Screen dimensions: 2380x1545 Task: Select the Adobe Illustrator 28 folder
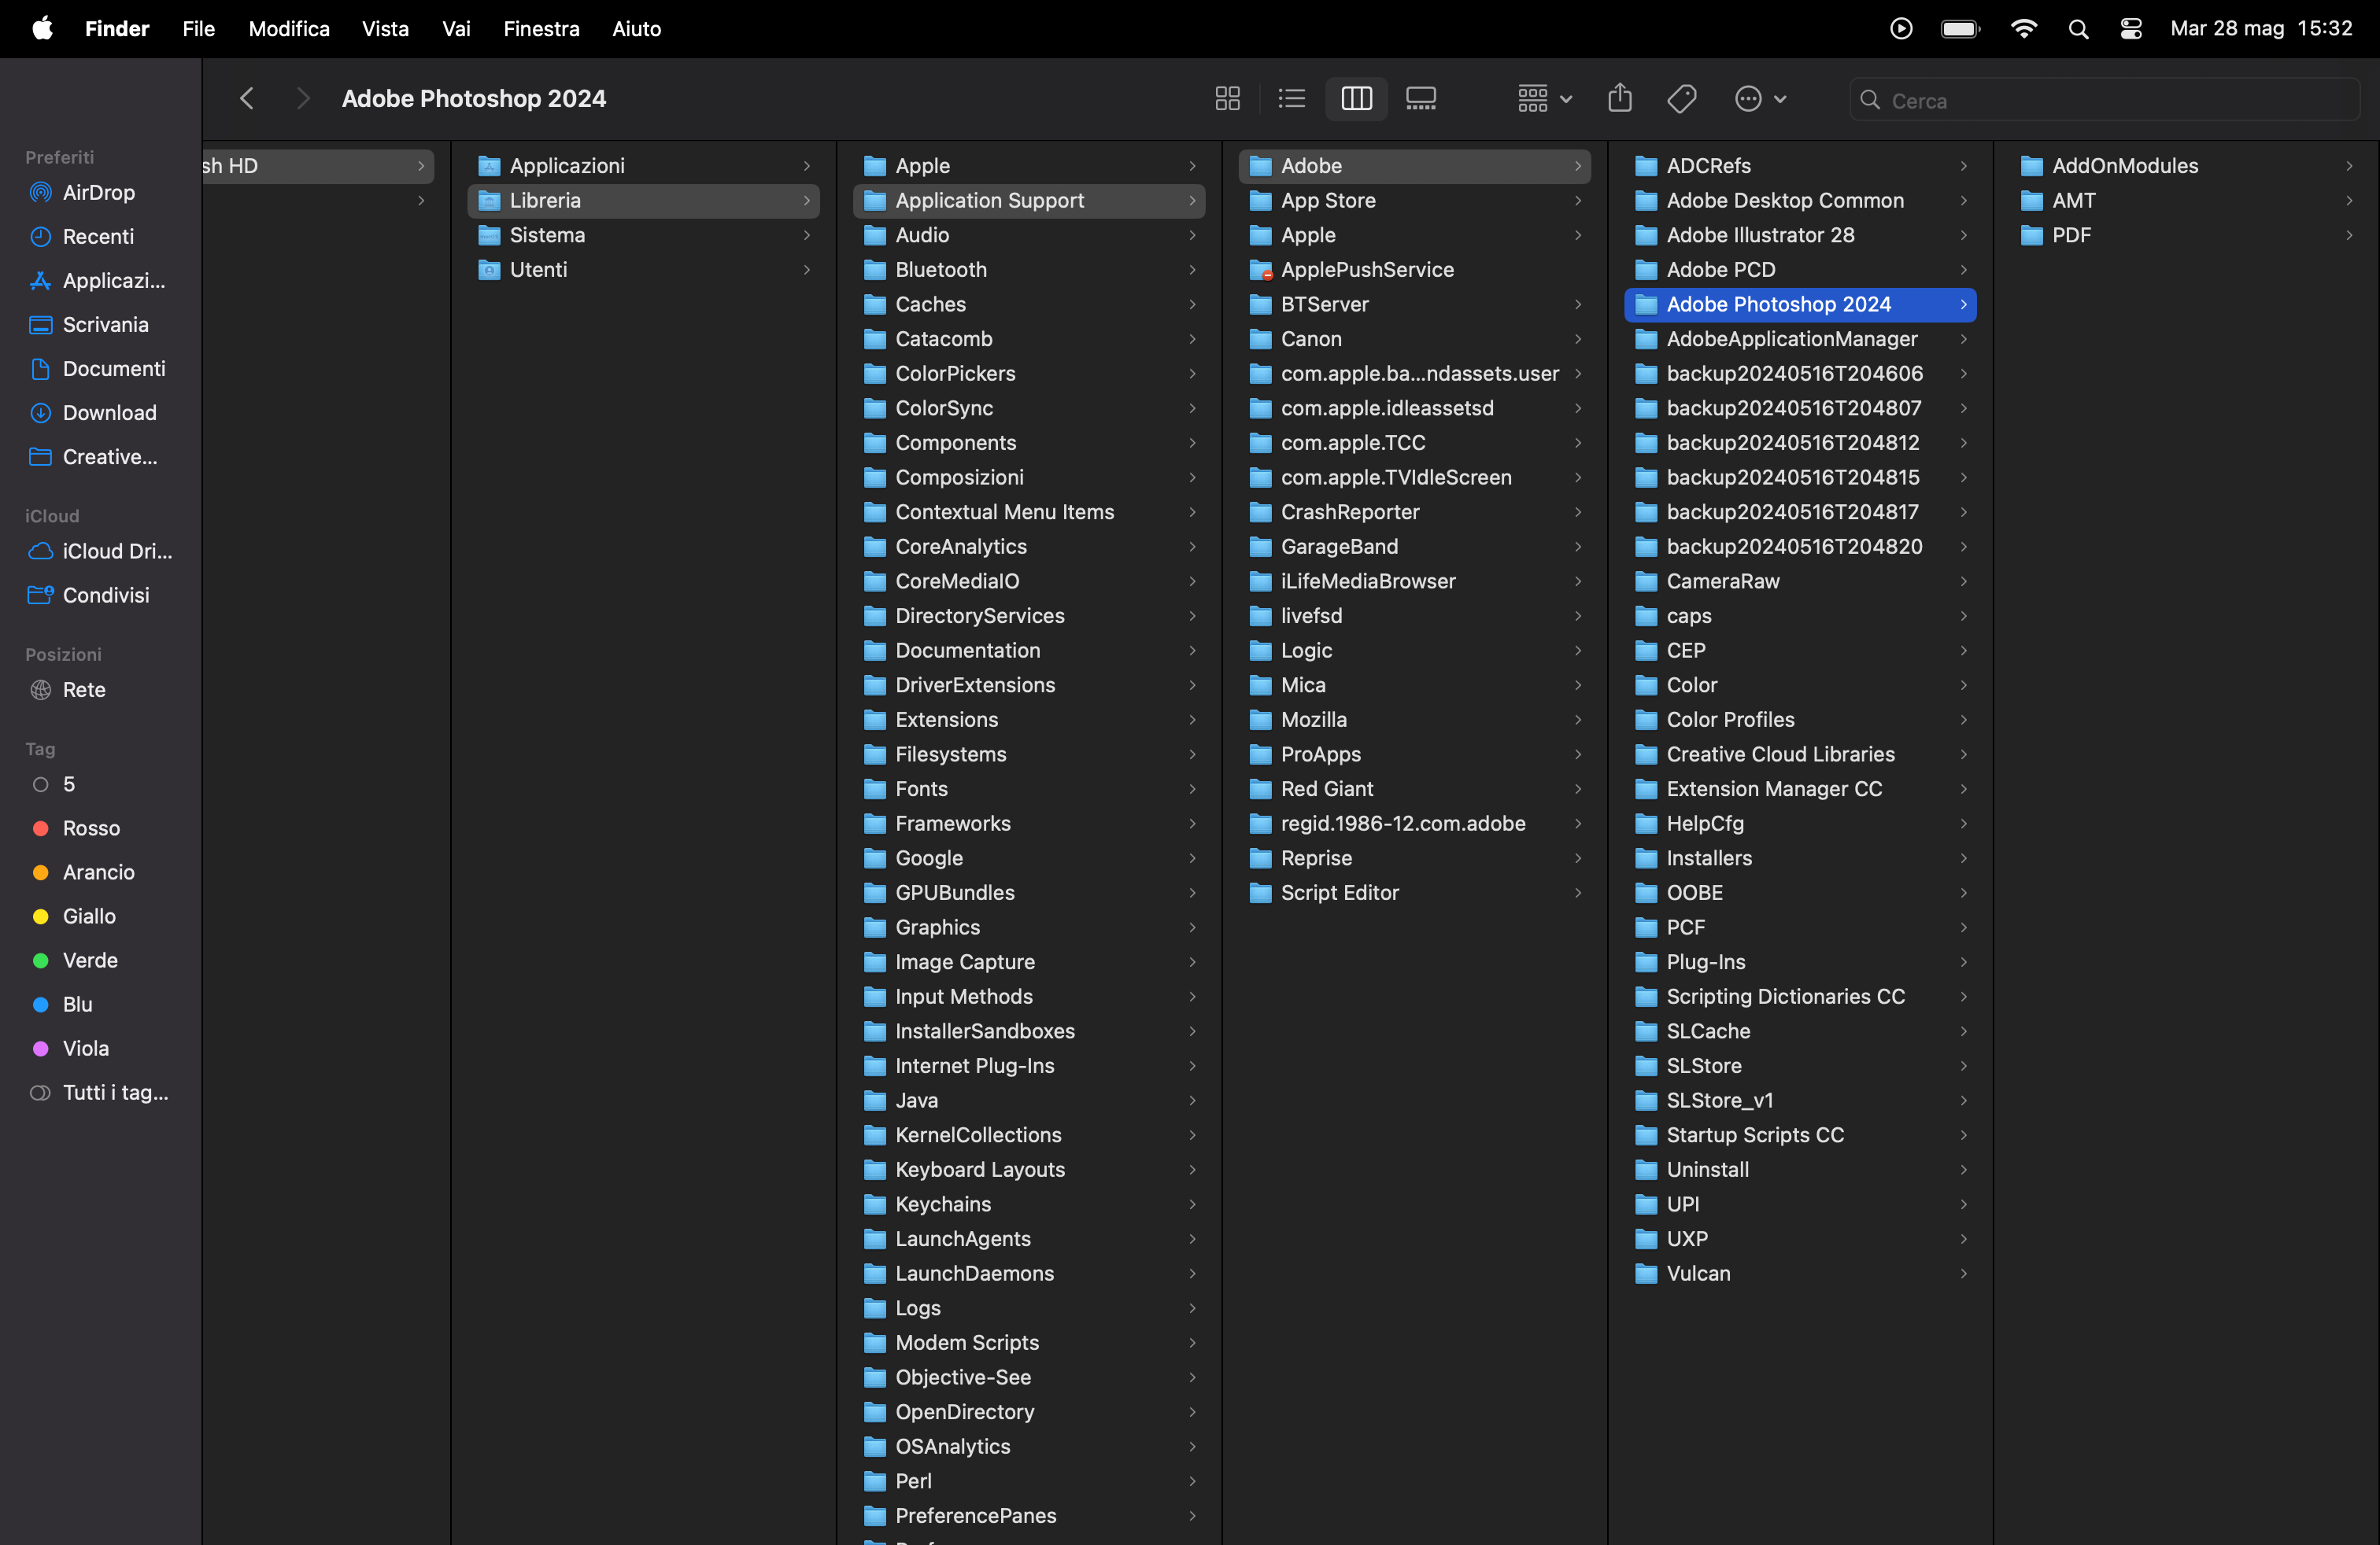point(1800,236)
